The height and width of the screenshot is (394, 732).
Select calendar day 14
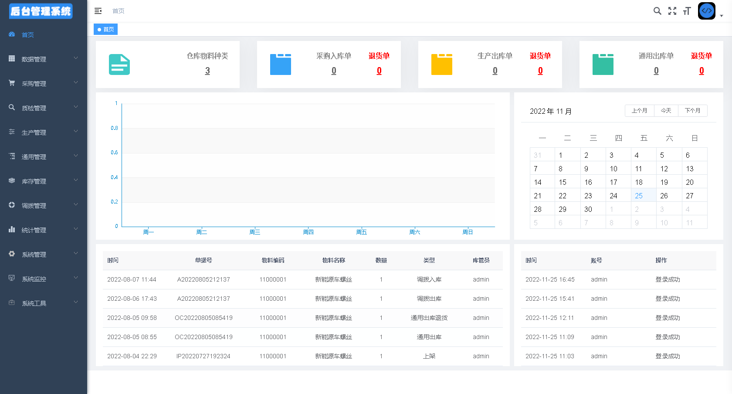[542, 182]
